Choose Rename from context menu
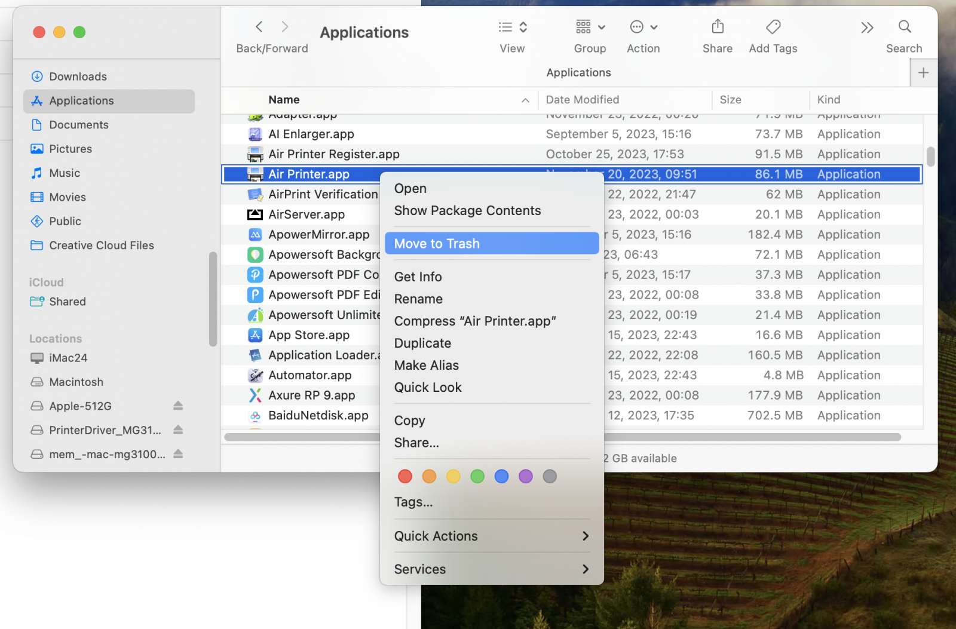This screenshot has height=629, width=956. pyautogui.click(x=492, y=299)
